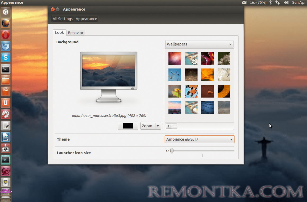The image size is (307, 202).
Task: Open the Ubuntu Dash home launcher icon
Action: [x=6, y=12]
